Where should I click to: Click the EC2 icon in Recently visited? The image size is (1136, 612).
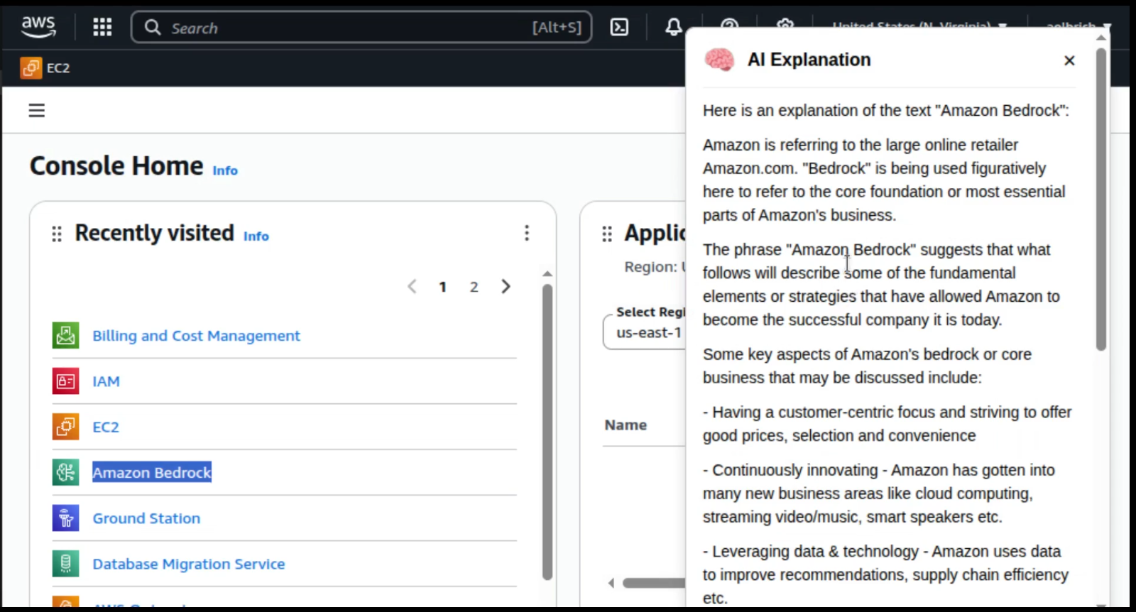coord(65,427)
